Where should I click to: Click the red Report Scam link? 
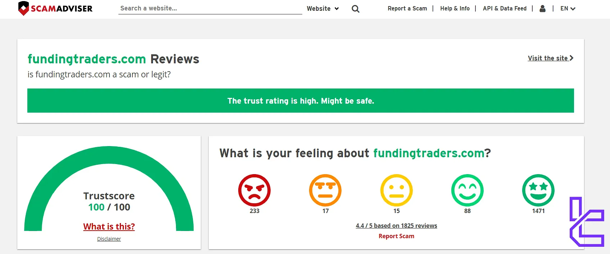[396, 236]
